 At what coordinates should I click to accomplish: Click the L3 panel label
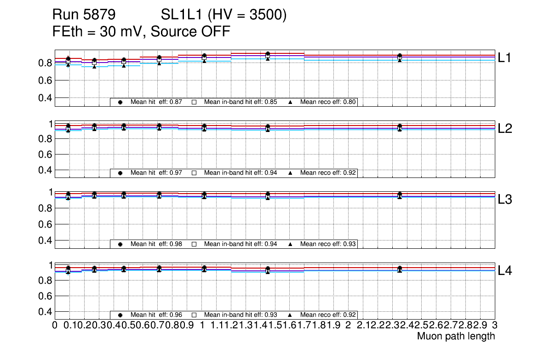pos(505,200)
